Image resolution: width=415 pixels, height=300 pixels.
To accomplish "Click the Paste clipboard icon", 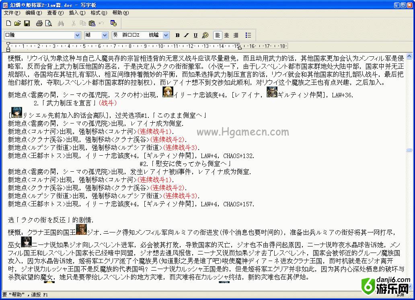I will (x=92, y=23).
